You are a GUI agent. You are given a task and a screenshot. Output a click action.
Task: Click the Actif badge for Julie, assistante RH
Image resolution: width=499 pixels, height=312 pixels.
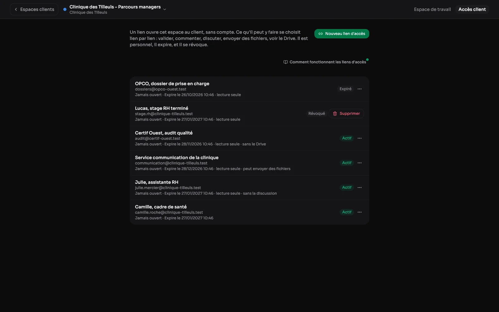pos(347,188)
